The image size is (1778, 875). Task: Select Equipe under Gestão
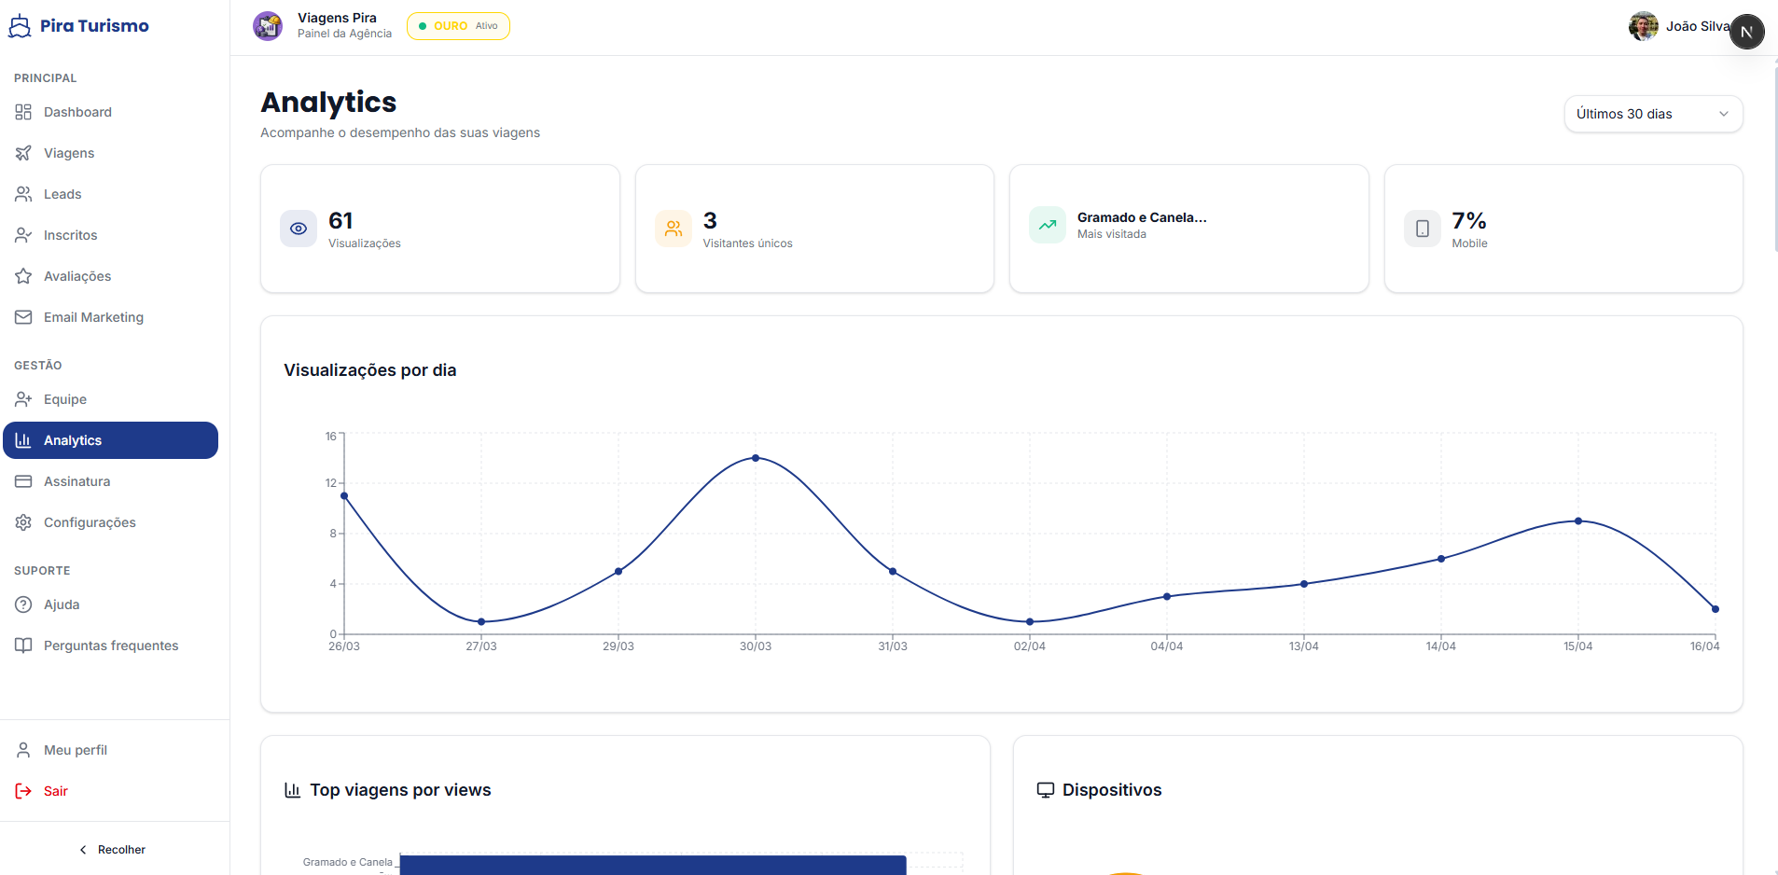65,399
